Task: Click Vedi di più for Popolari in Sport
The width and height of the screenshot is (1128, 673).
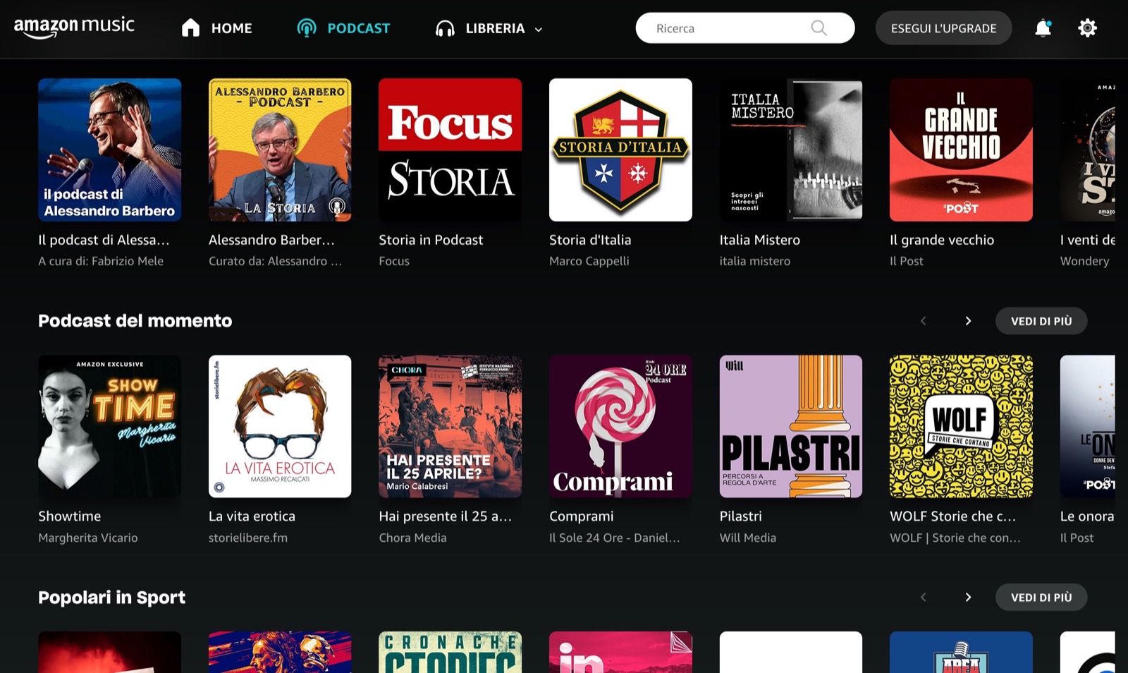Action: pyautogui.click(x=1041, y=598)
